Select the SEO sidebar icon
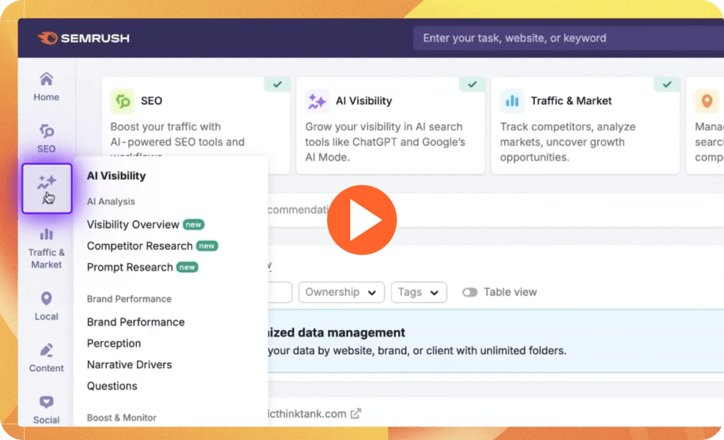Screen dimensions: 724x440 [46, 137]
